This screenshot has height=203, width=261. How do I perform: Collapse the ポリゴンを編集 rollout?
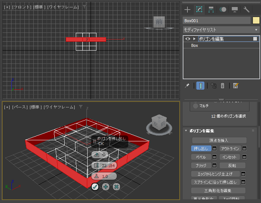click(186, 131)
